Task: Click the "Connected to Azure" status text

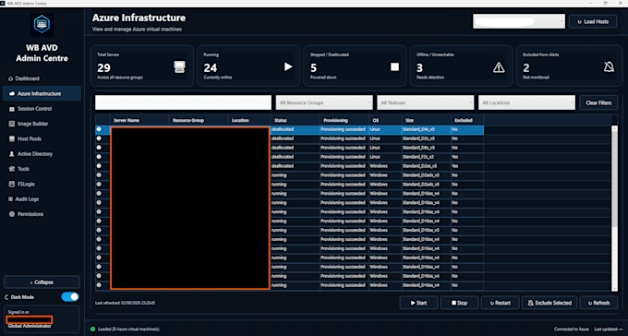Action: [572, 330]
